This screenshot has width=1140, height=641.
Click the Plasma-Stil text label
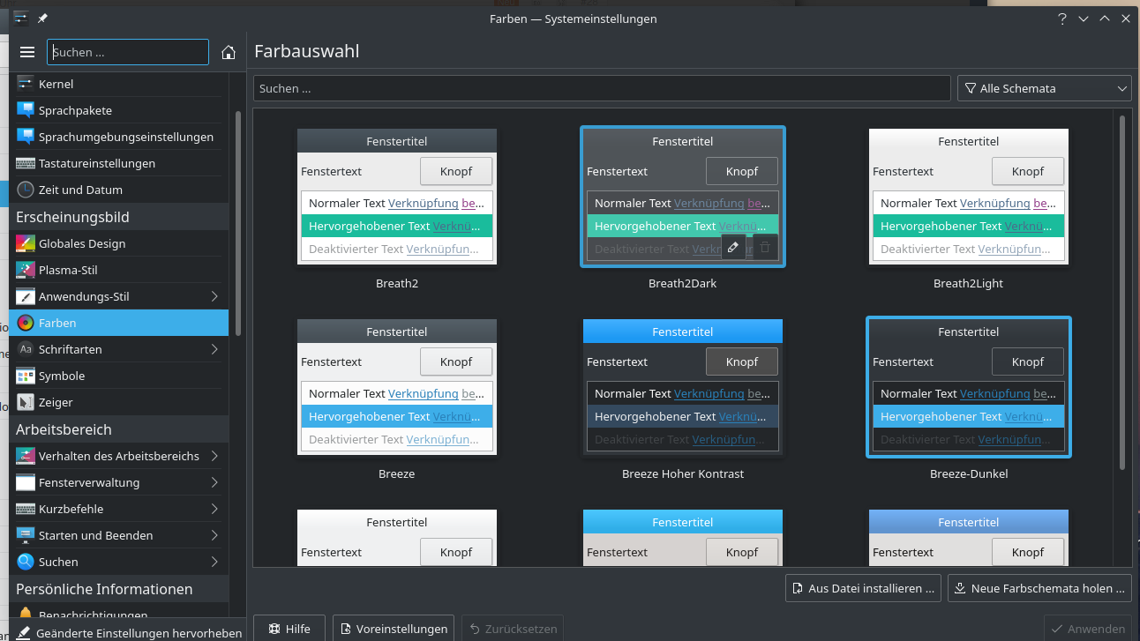[x=68, y=270]
